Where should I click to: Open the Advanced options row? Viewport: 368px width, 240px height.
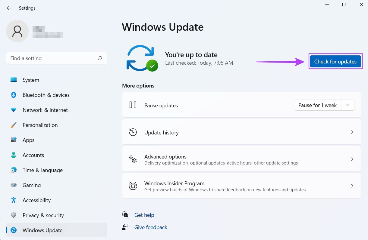point(241,159)
